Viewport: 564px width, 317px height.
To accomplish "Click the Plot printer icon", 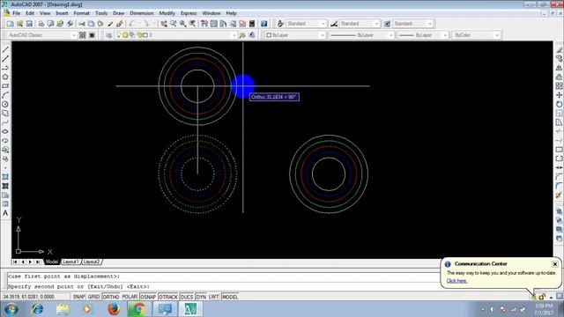I will click(x=41, y=24).
